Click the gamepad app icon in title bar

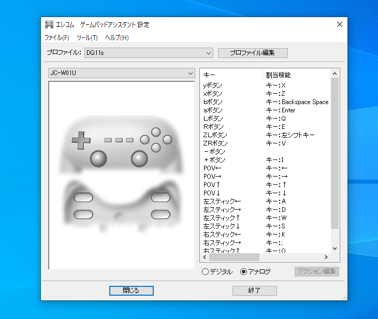(x=49, y=24)
